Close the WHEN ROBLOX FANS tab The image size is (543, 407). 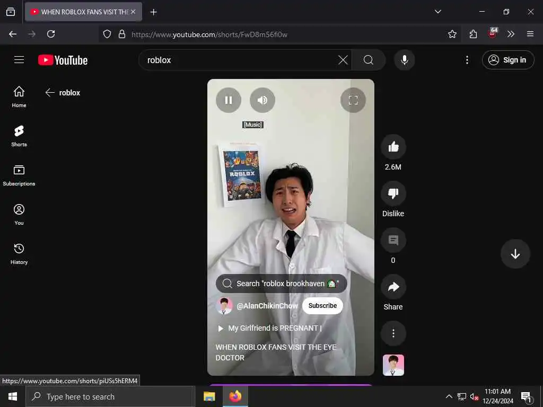click(x=133, y=12)
